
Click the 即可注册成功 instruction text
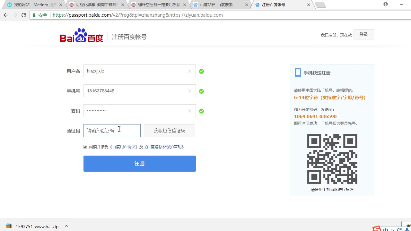[326, 124]
